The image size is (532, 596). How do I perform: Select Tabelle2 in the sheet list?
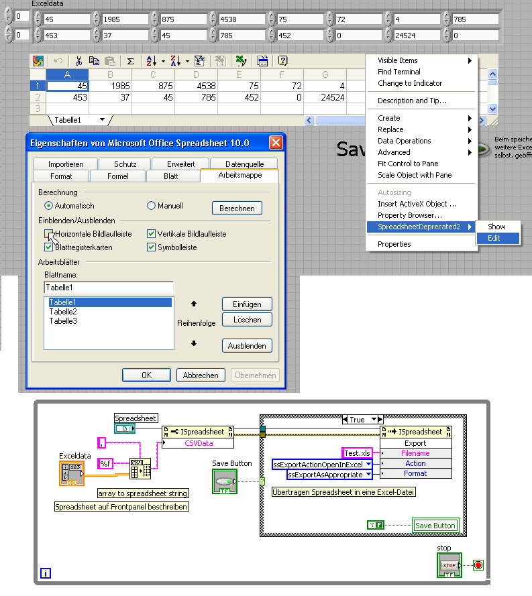(110, 312)
